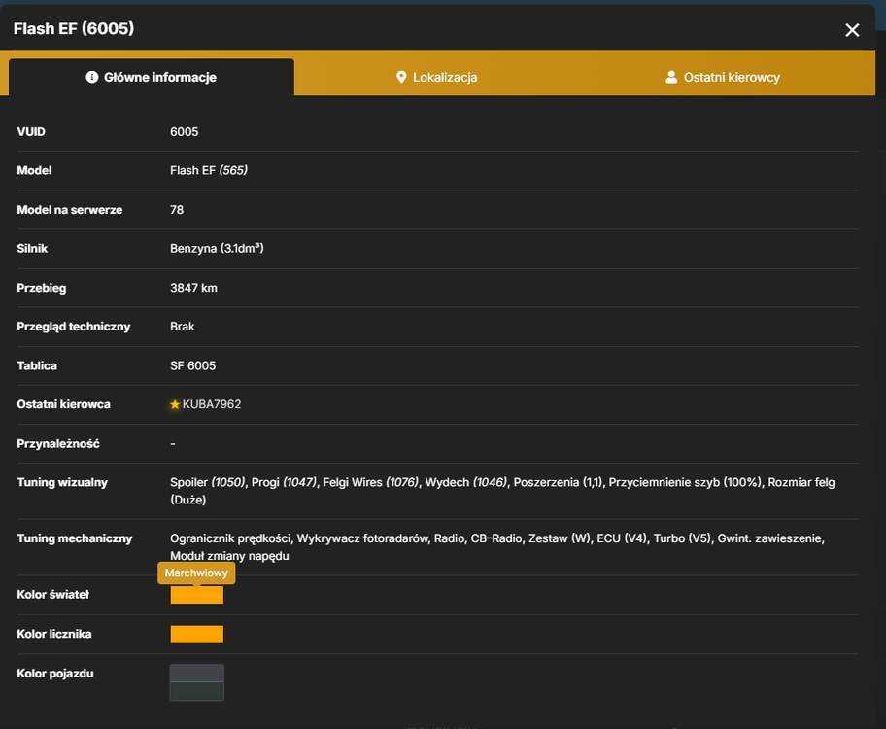Close the Flash EF (6005) dialog

(852, 30)
